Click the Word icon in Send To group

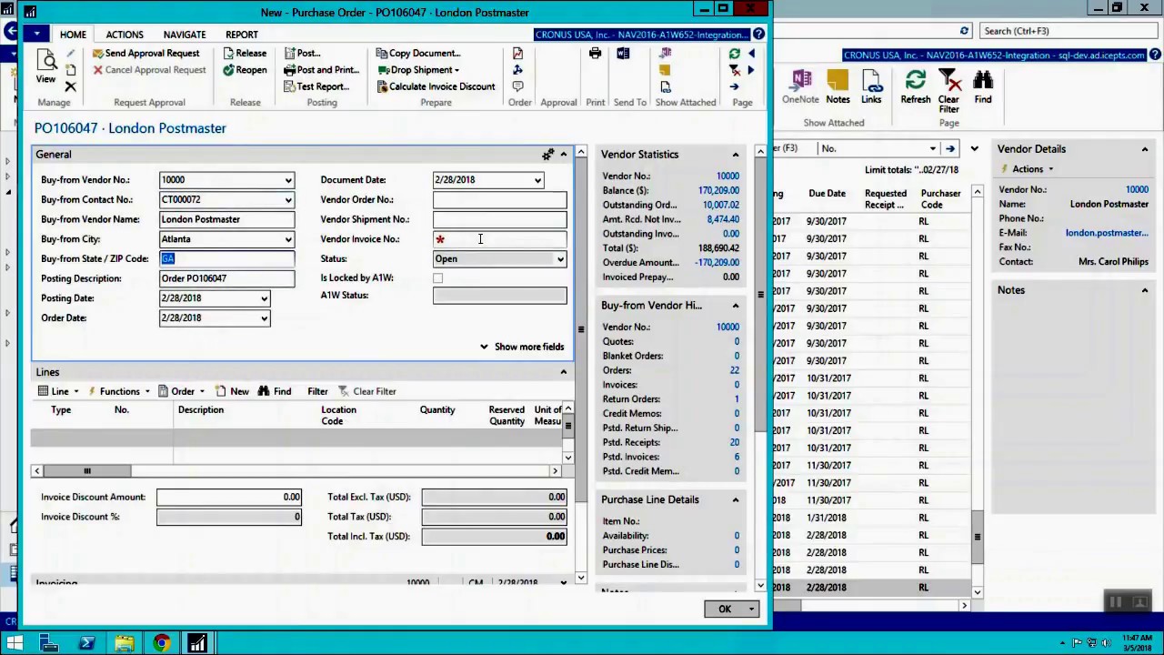[623, 55]
